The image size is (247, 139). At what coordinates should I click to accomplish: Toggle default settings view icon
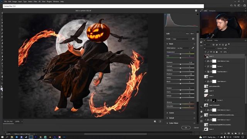(x=160, y=122)
